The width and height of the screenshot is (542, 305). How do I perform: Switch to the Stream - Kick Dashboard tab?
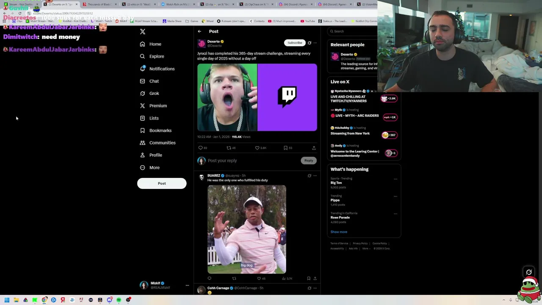tap(20, 4)
